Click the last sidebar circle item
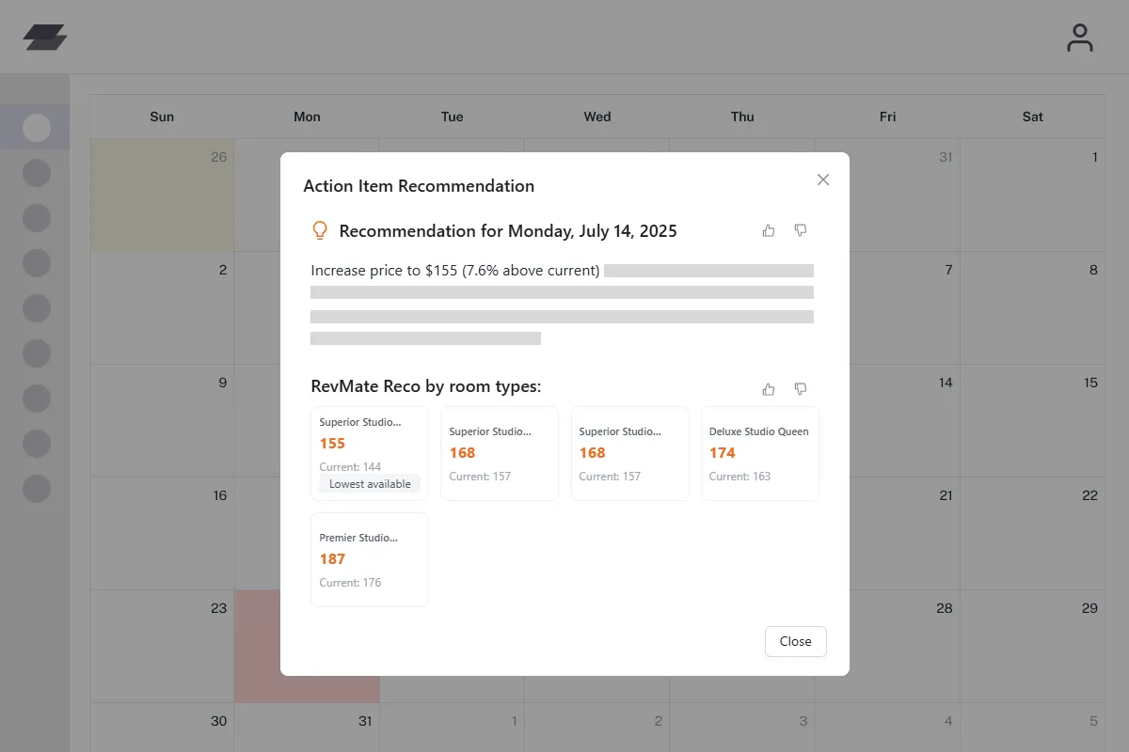Viewport: 1129px width, 752px height. (36, 489)
